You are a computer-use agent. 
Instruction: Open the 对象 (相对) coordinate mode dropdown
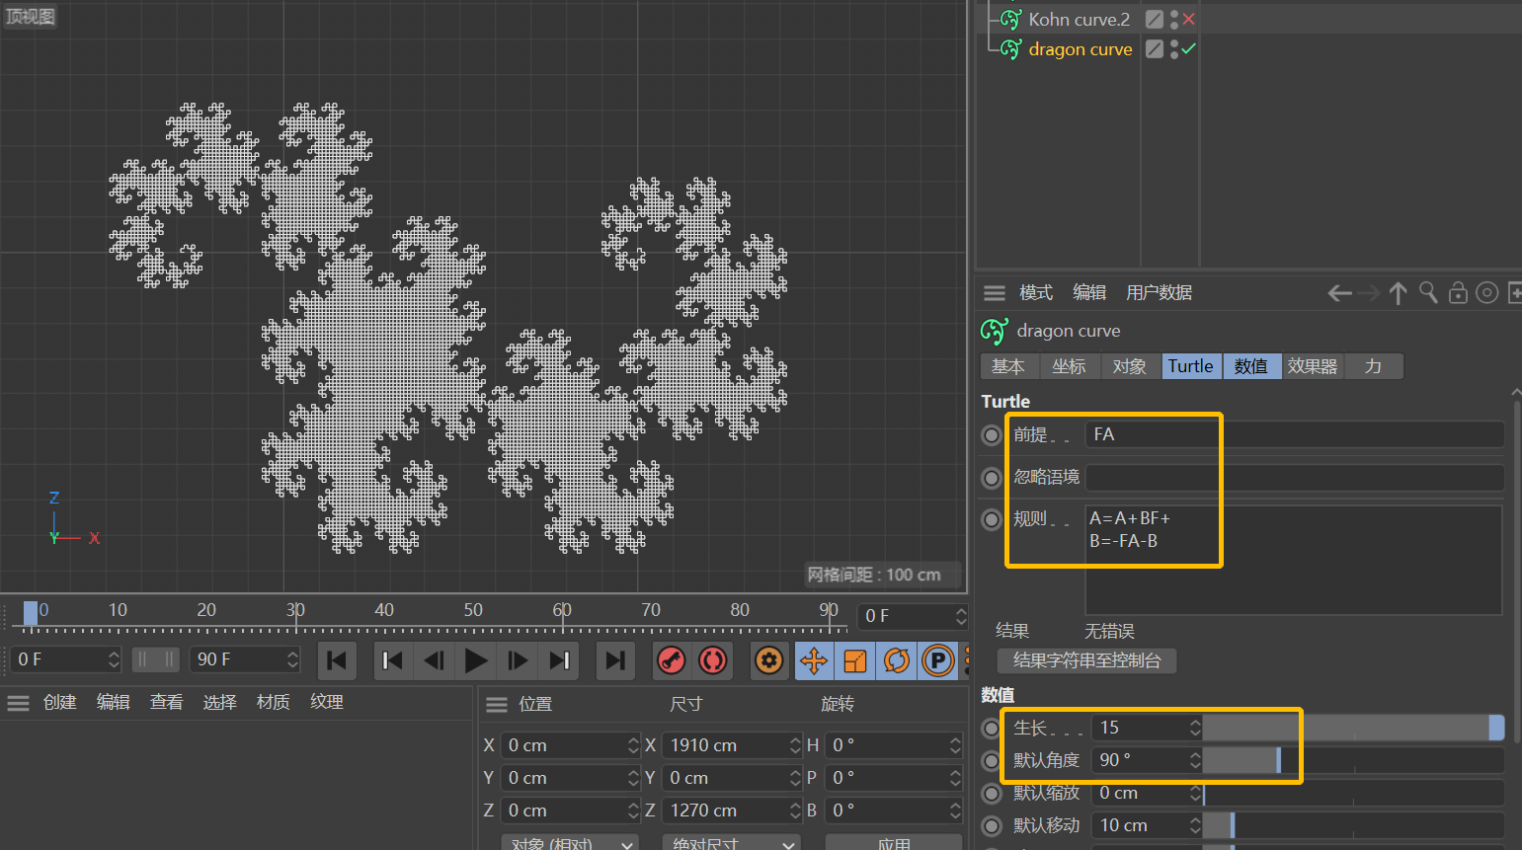[570, 844]
